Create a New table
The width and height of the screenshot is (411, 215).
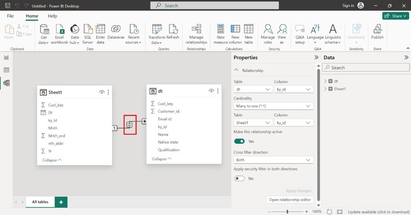pyautogui.click(x=248, y=34)
